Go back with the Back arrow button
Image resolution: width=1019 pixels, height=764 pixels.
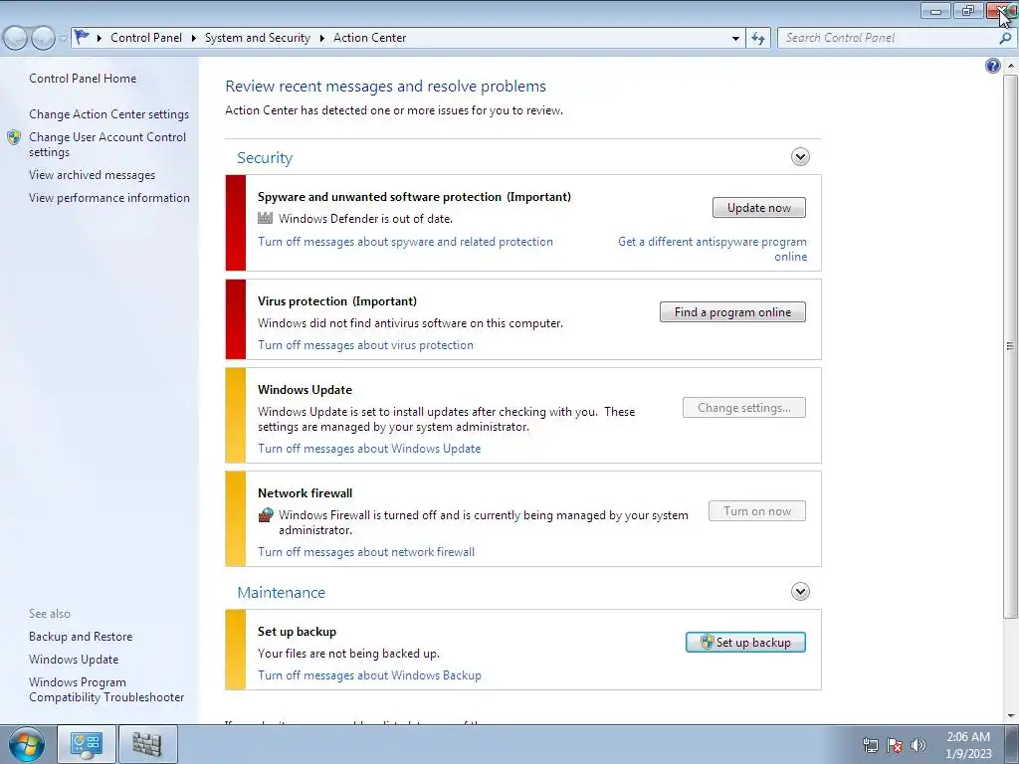pos(16,39)
